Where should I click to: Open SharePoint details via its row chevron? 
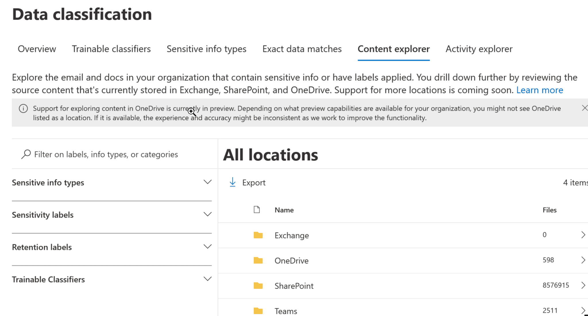[x=583, y=285]
